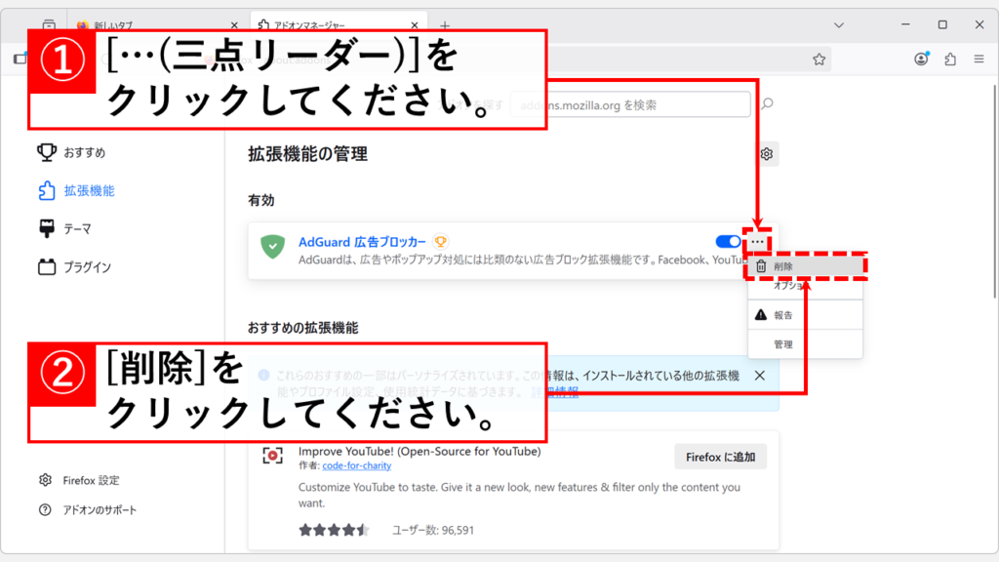Open the 拡張機能 sidebar category
This screenshot has height=562, width=999.
click(x=76, y=190)
